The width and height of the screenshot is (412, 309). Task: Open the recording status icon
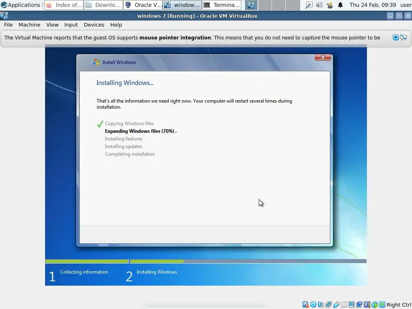click(x=359, y=305)
